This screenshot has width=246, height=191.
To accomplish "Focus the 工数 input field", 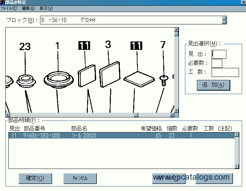I will (x=225, y=72).
